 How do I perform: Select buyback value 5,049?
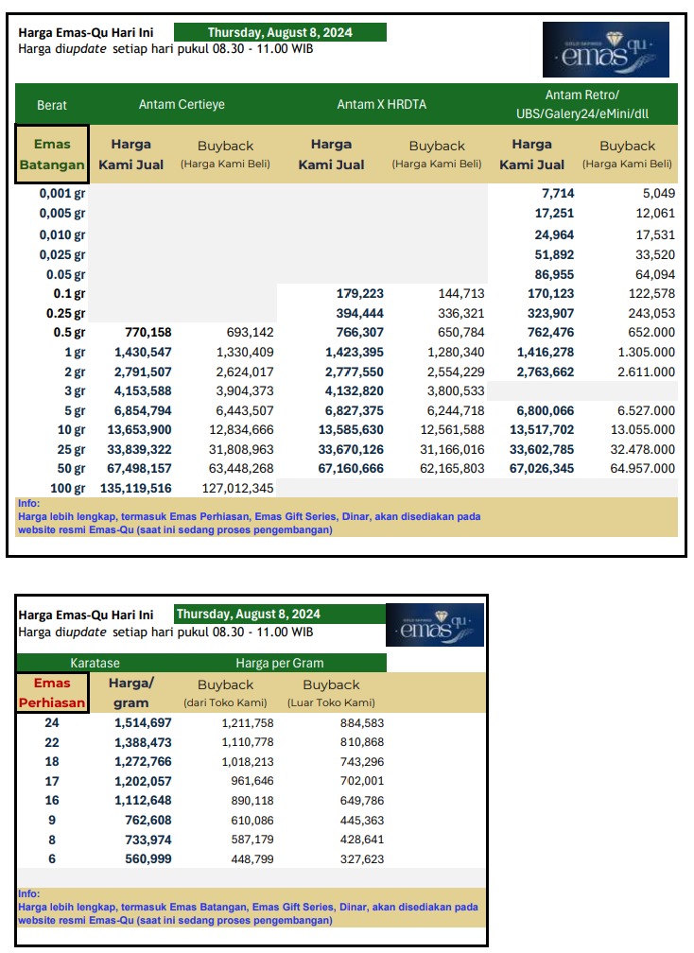(x=659, y=193)
